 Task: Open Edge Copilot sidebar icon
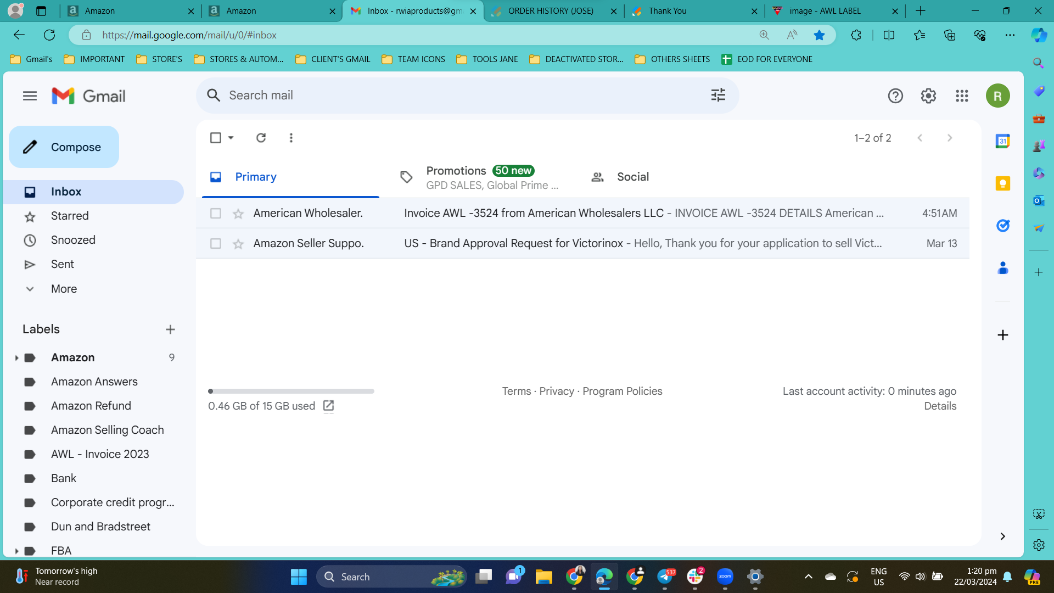pyautogui.click(x=1039, y=35)
